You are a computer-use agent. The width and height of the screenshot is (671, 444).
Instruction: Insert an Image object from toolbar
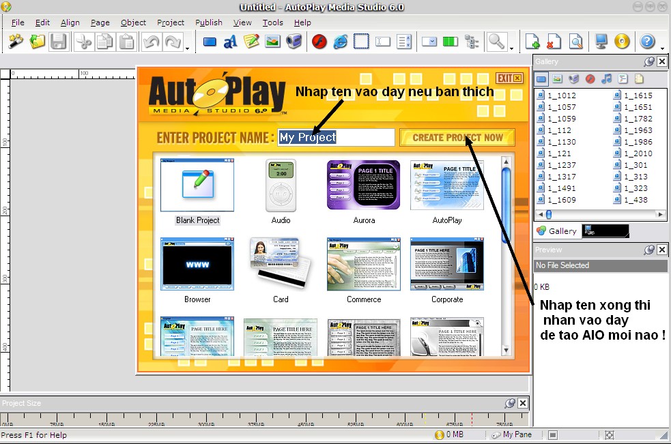tap(272, 42)
